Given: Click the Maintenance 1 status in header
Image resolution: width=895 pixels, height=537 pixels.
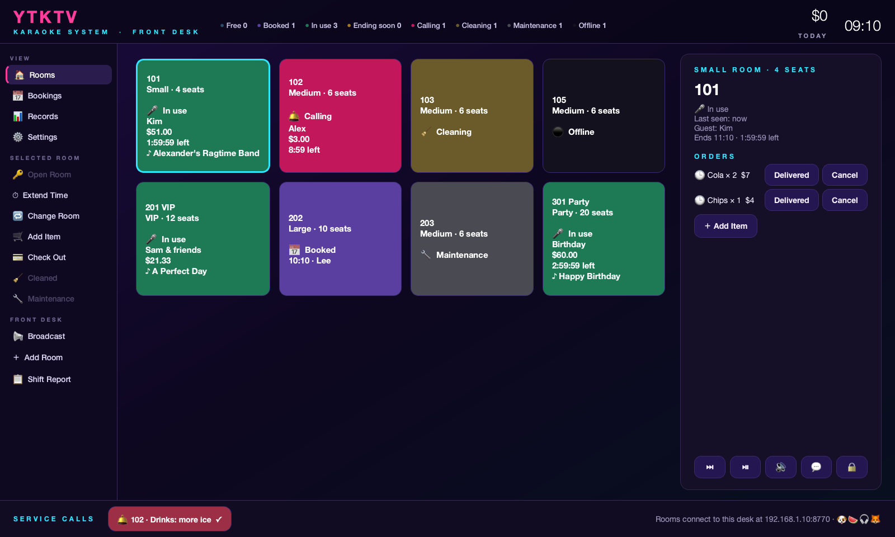Looking at the screenshot, I should (x=535, y=26).
